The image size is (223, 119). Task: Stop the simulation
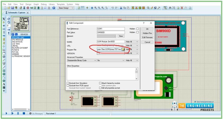(24, 113)
